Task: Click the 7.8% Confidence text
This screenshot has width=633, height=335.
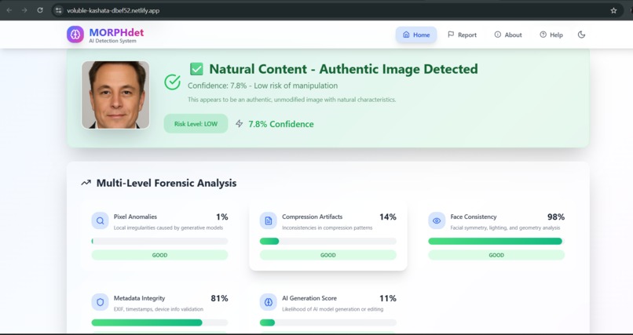Action: point(281,124)
